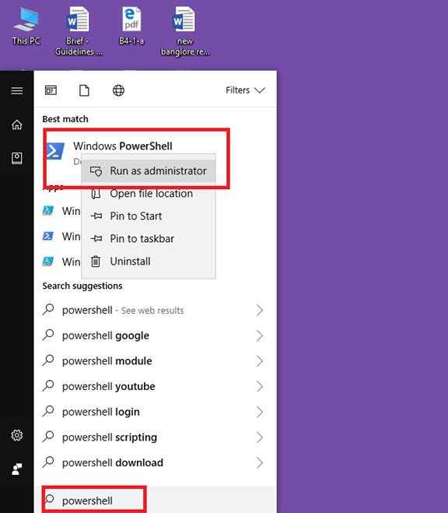Open the Filters dropdown
This screenshot has width=448, height=513.
(x=245, y=90)
